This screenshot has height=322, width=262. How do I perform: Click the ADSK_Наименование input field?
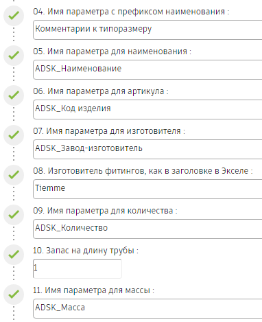(x=147, y=69)
